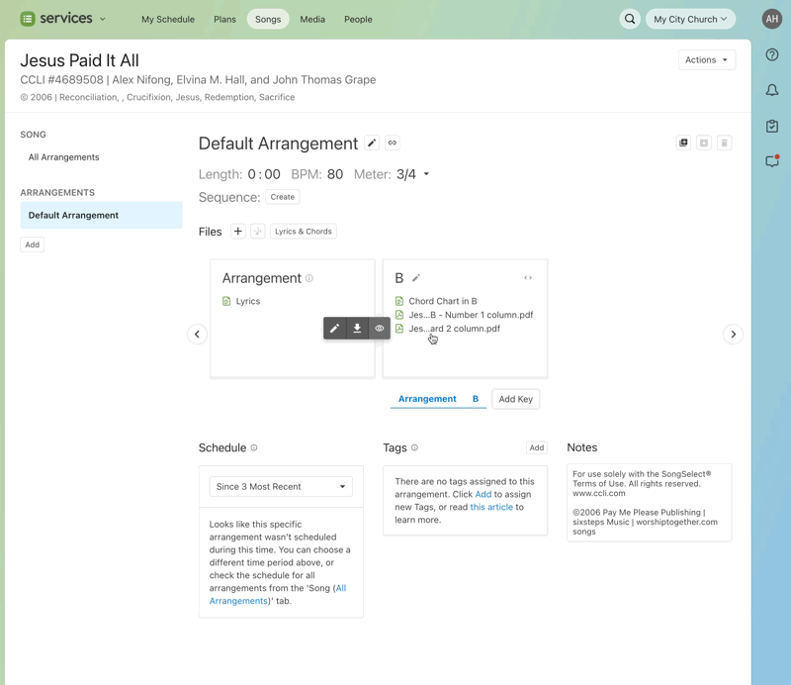Click the trash icon to delete arrangement

[x=724, y=144]
